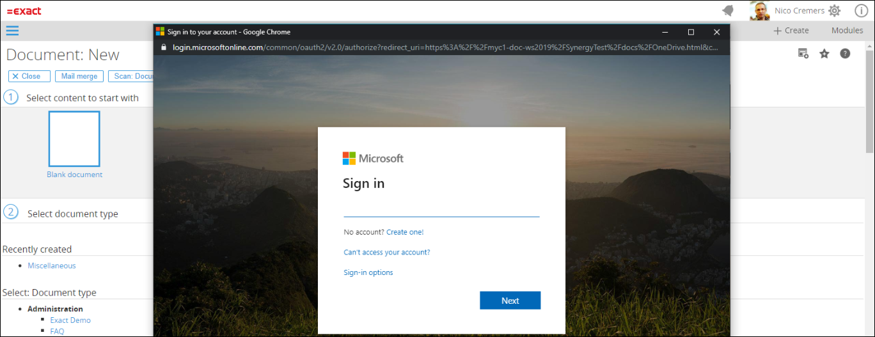
Task: Open the Modules menu
Action: pos(847,31)
